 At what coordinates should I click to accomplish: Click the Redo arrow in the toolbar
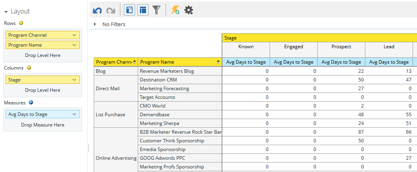(111, 10)
